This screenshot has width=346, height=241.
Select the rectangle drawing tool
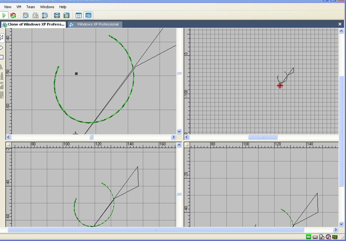(1, 57)
